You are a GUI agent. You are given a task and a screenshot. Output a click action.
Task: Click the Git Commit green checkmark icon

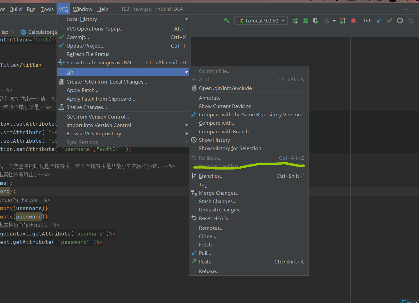389,21
